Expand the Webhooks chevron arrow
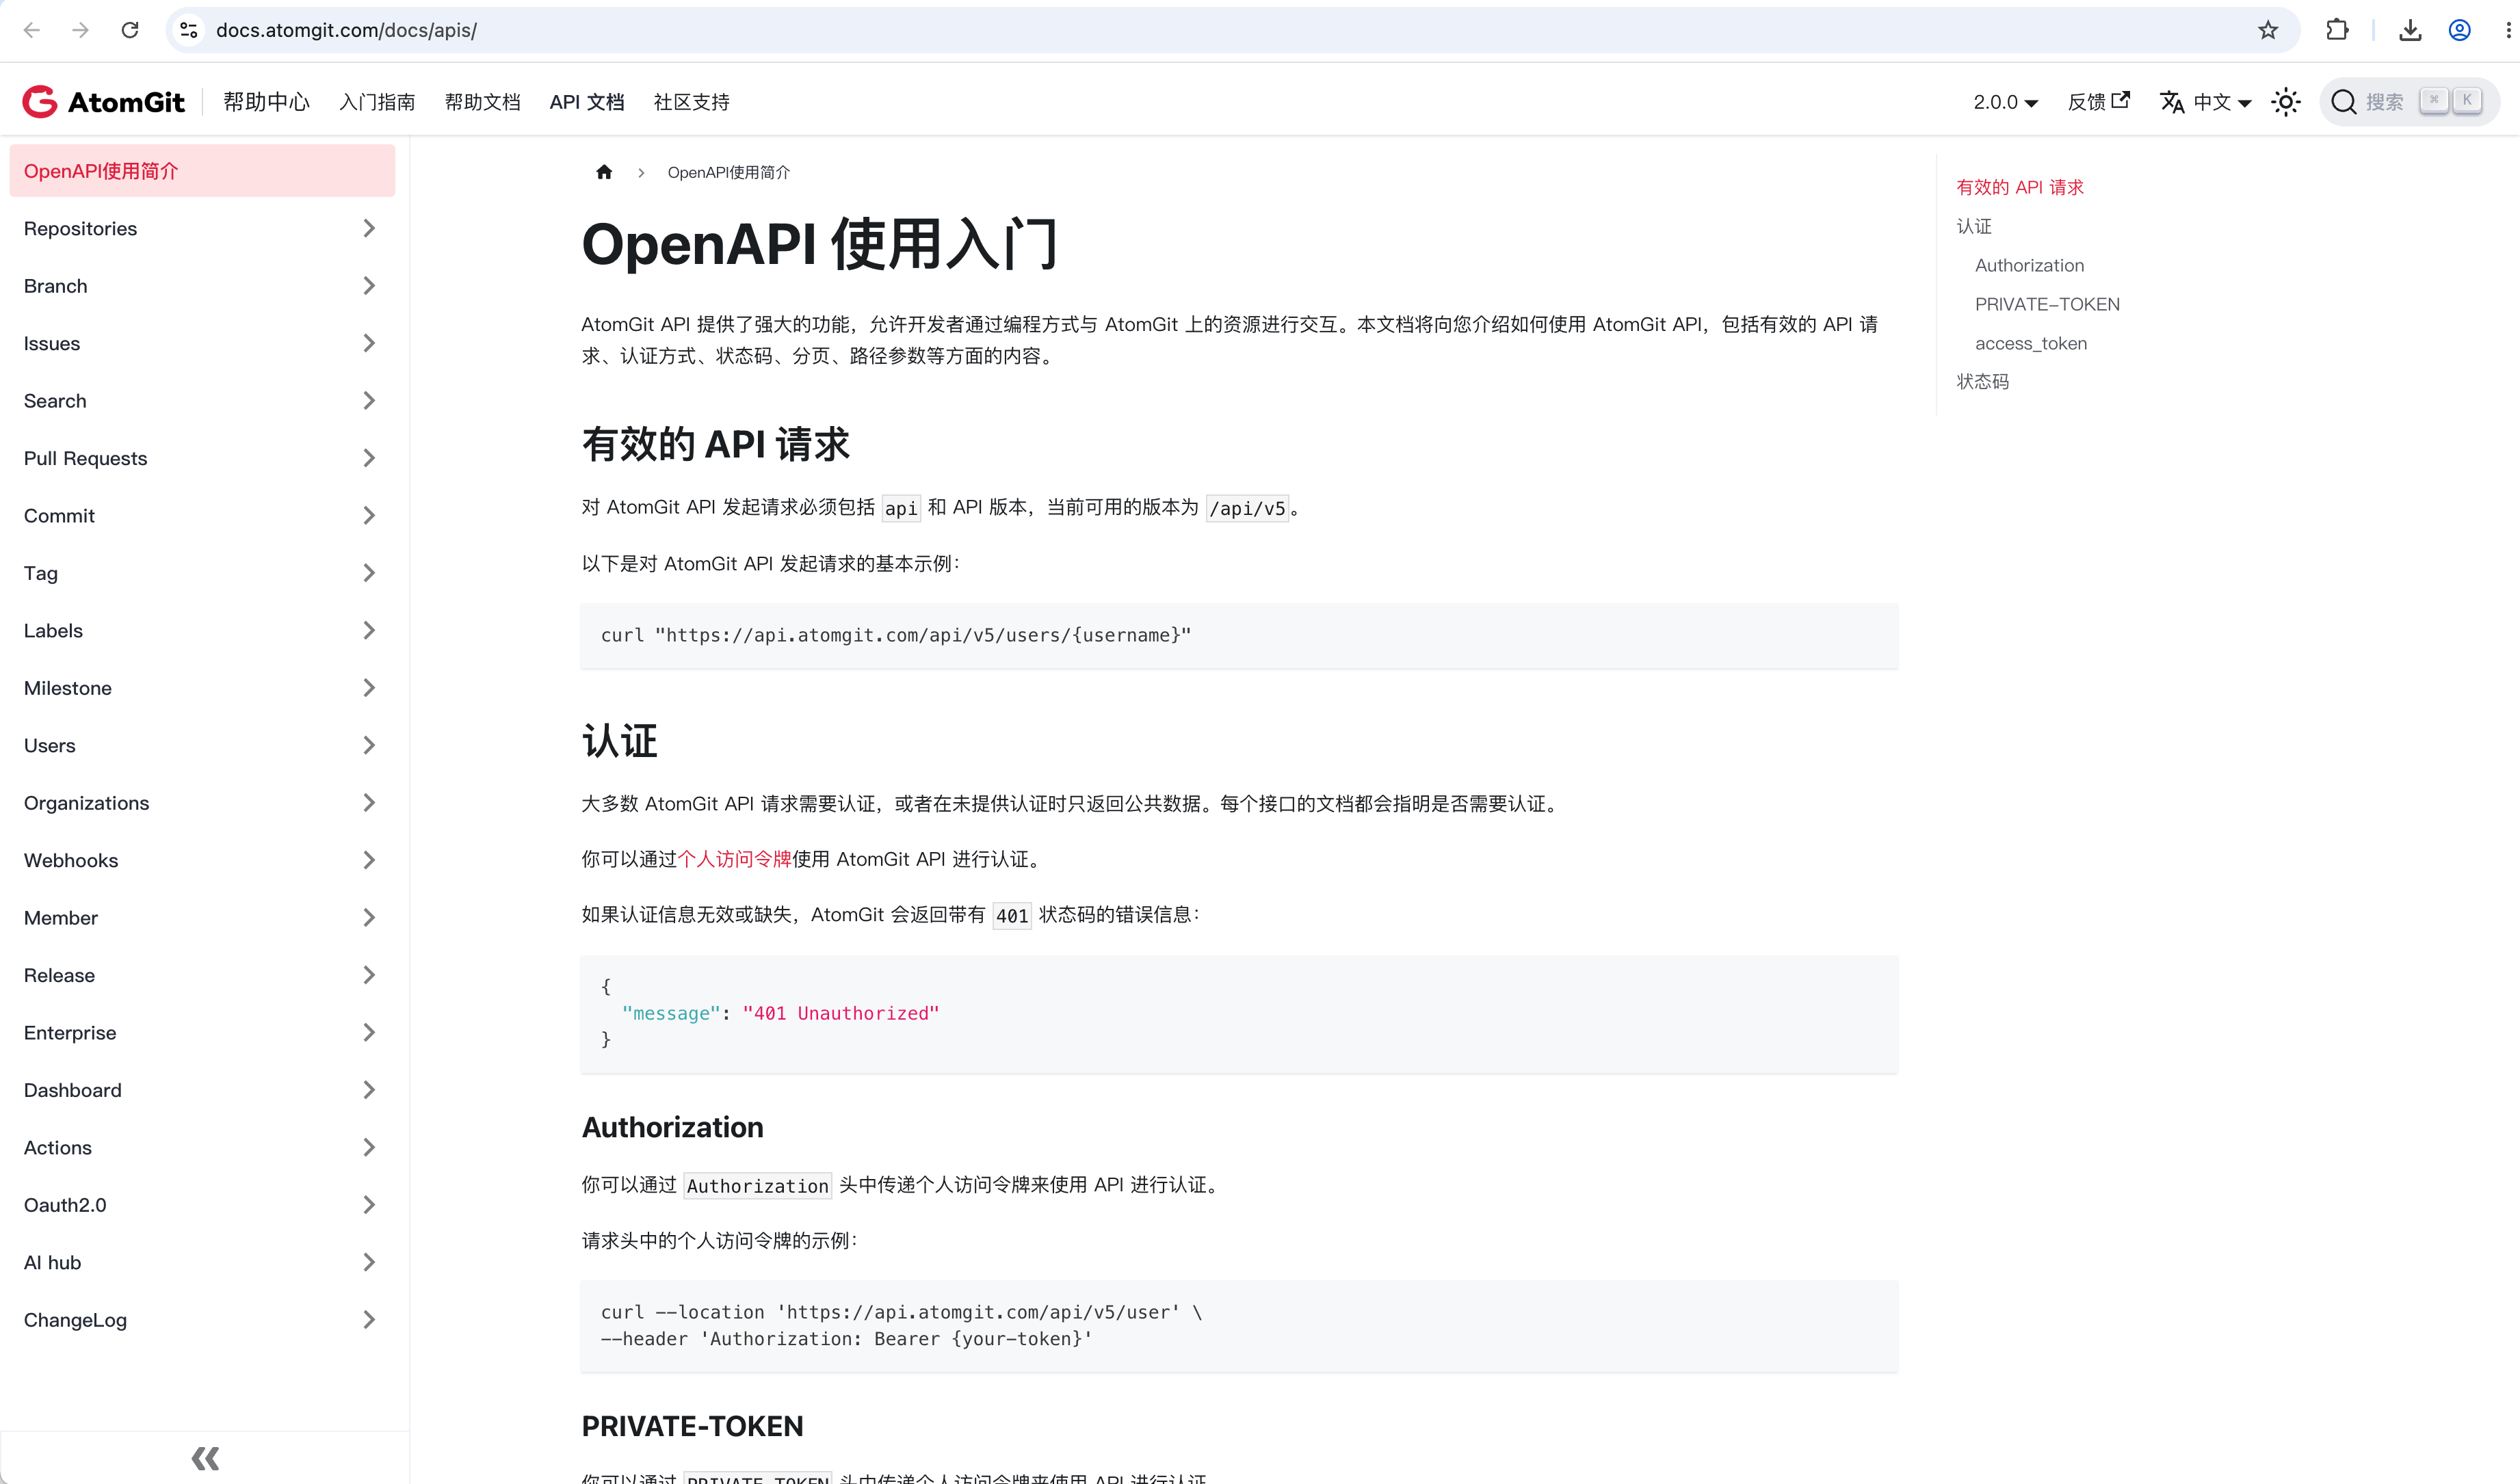This screenshot has width=2520, height=1484. point(369,861)
